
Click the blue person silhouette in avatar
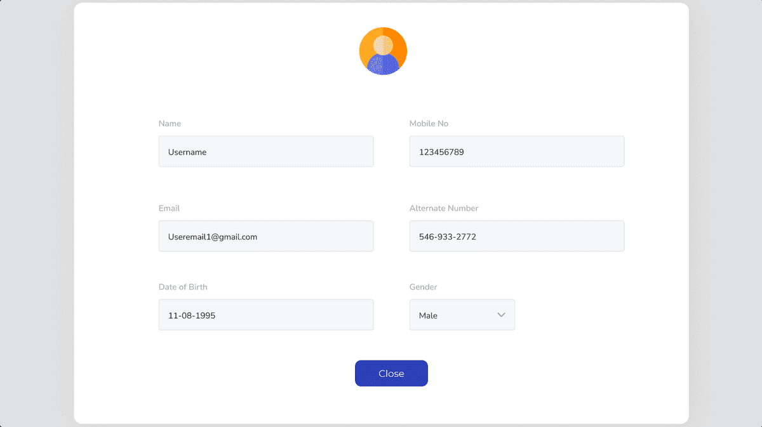[x=383, y=62]
